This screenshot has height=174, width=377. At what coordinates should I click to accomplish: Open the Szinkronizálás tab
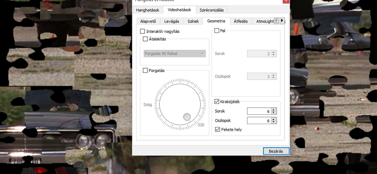tap(212, 10)
